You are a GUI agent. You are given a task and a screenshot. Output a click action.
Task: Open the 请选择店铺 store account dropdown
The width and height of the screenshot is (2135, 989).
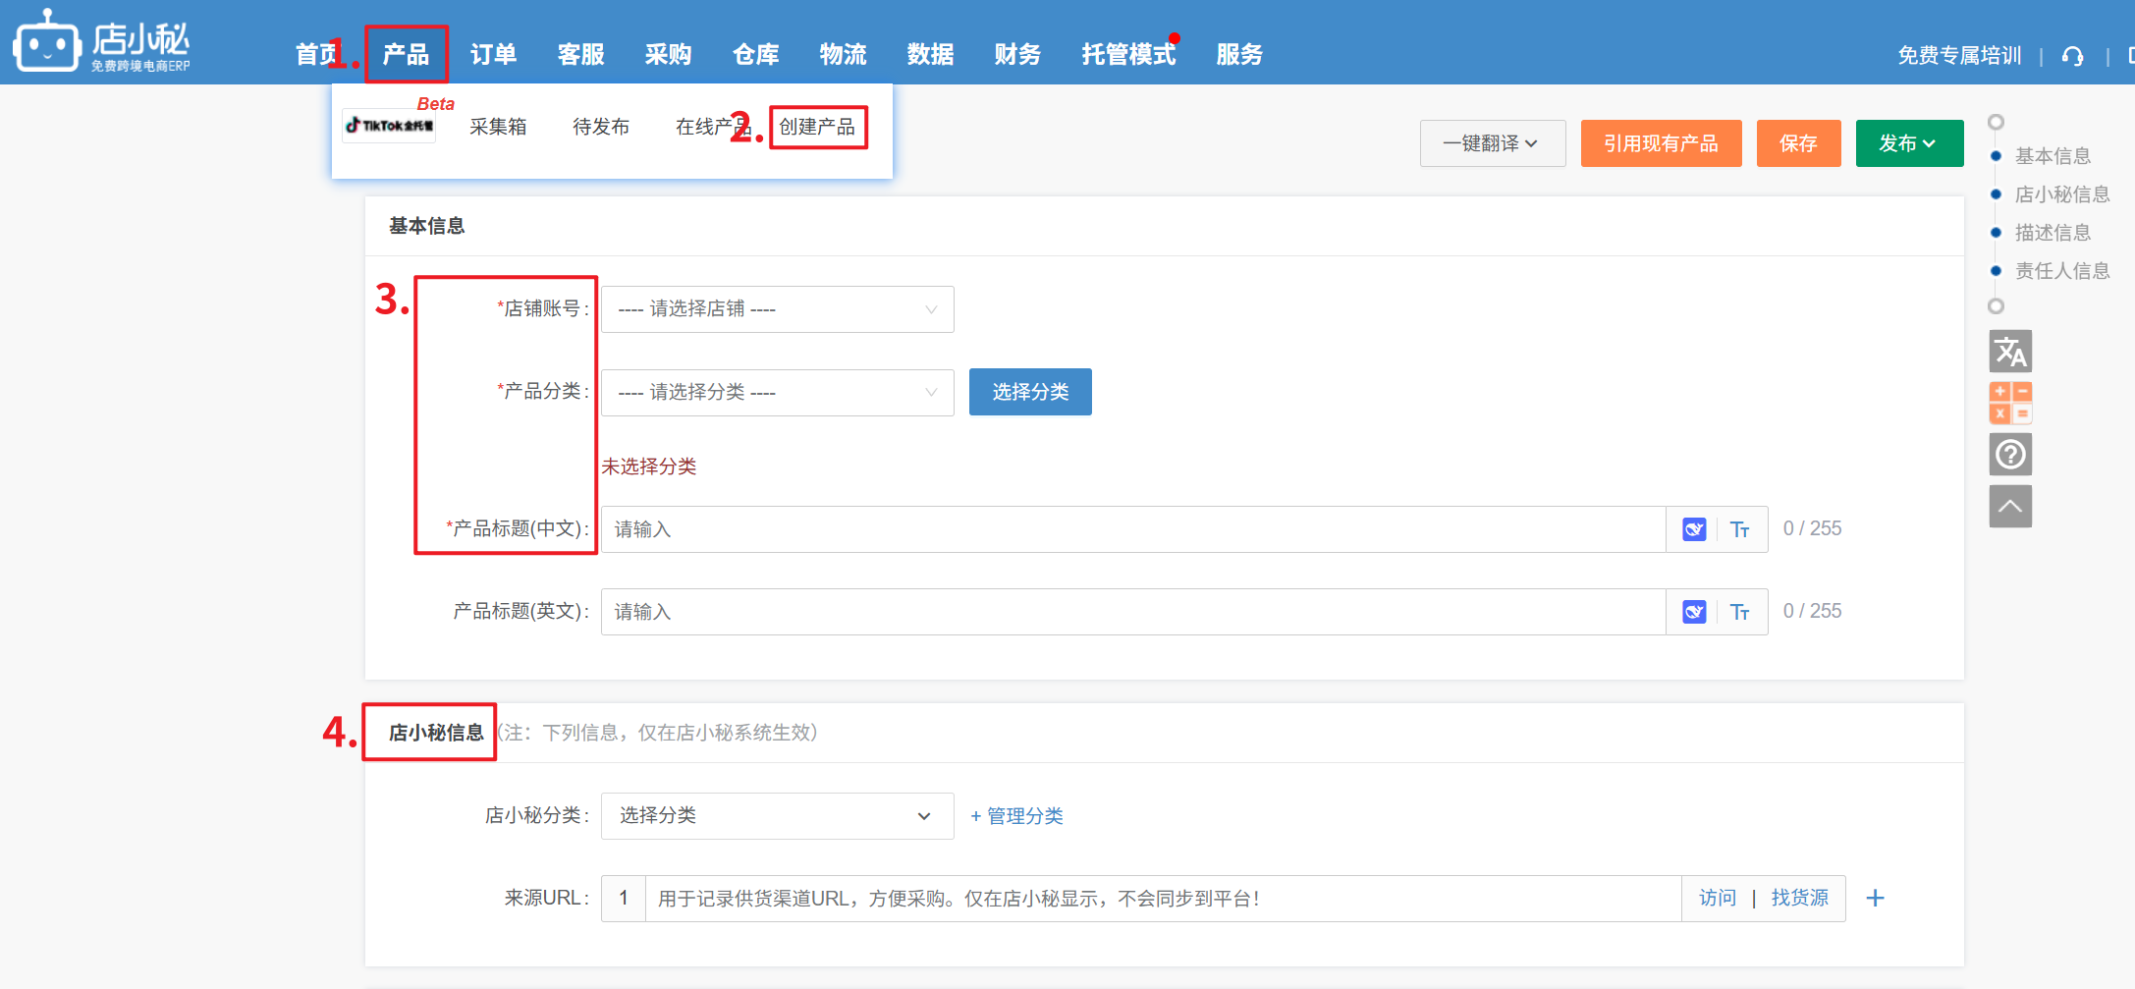pyautogui.click(x=777, y=309)
